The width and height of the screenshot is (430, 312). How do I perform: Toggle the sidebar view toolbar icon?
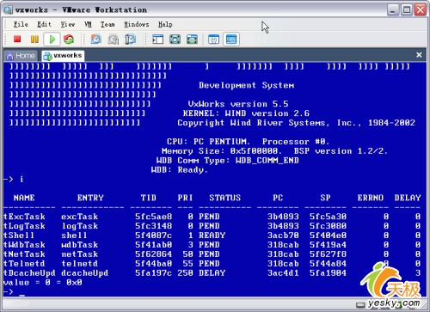157,39
